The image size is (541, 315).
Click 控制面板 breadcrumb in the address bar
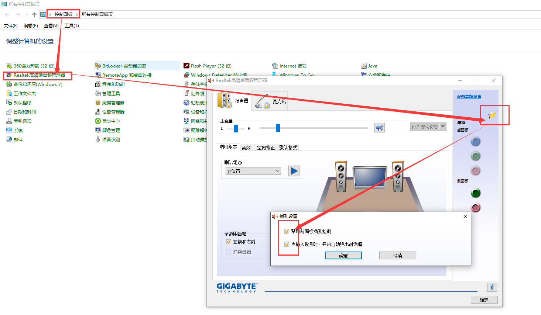pos(64,14)
